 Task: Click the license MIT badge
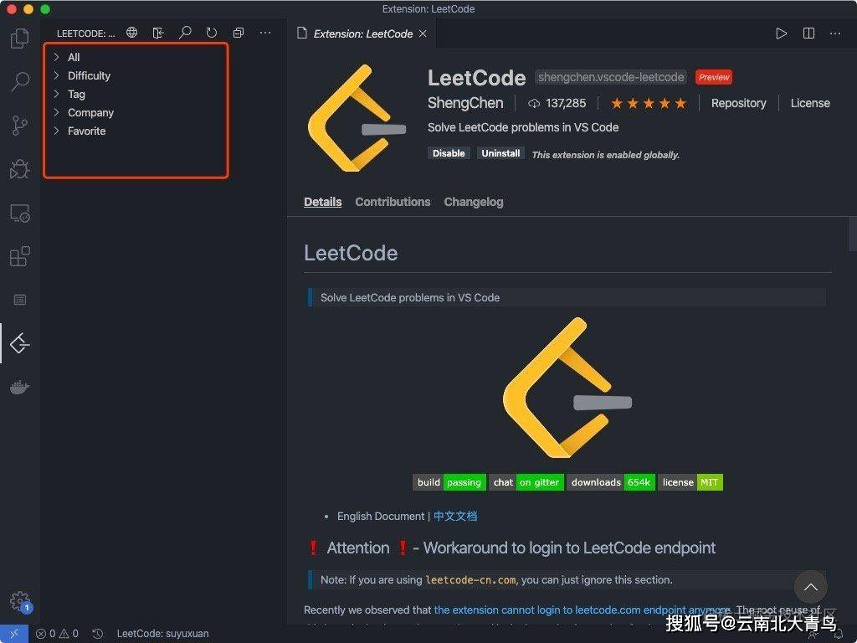[690, 482]
